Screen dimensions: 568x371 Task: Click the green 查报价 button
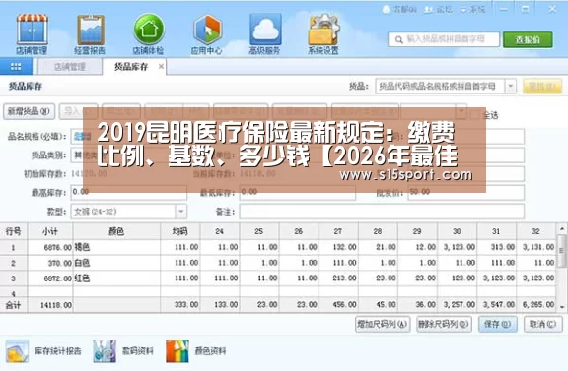coord(528,39)
